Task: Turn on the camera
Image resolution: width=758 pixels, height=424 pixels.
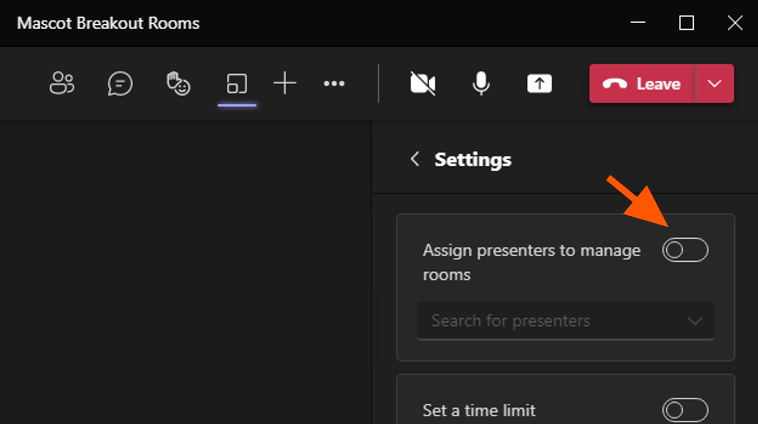Action: click(x=422, y=83)
